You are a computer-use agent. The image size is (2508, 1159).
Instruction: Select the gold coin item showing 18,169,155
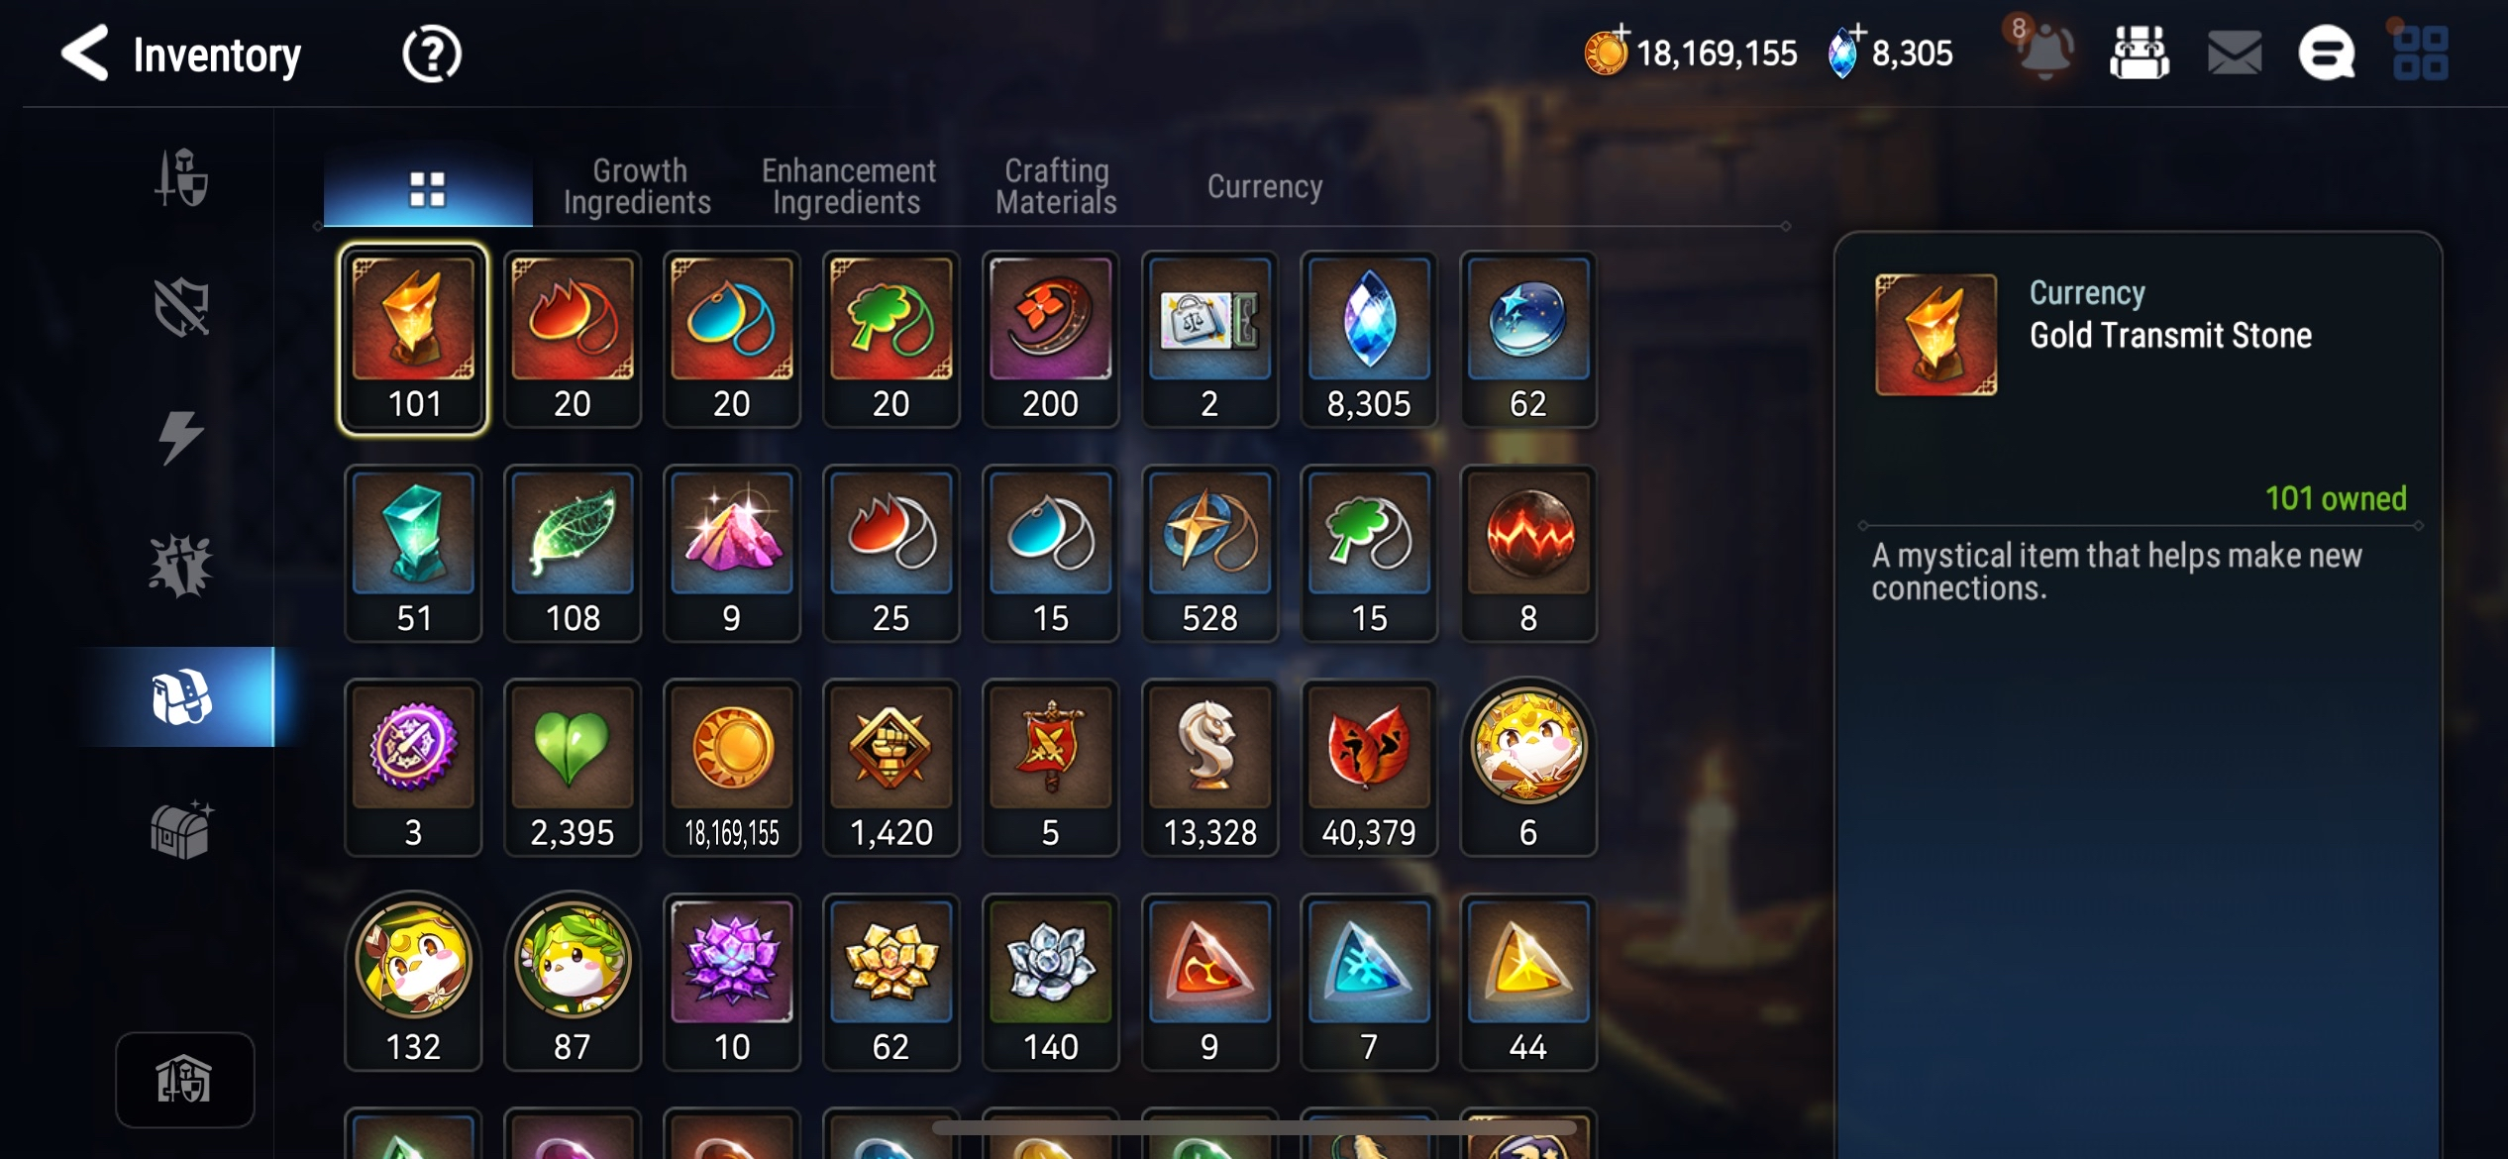[732, 768]
